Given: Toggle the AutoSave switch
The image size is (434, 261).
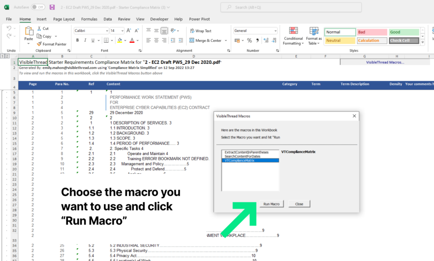Looking at the screenshot, I should (x=38, y=7).
